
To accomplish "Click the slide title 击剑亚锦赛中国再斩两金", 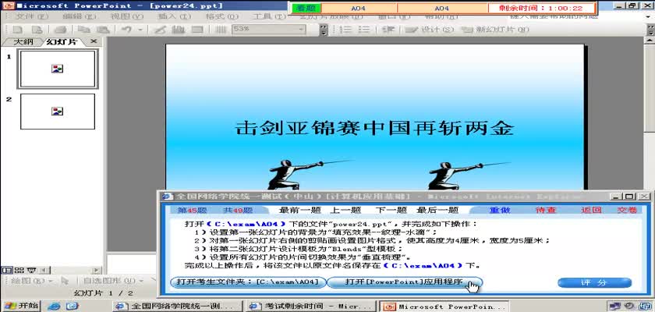I will coord(375,128).
